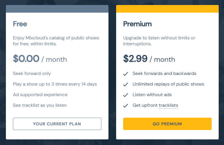This screenshot has width=224, height=145.
Task: Click the 'Play a show up to 3 times' text
Action: click(x=55, y=84)
